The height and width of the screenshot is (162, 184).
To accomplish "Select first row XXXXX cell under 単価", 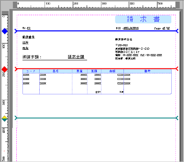I will 98,75.
